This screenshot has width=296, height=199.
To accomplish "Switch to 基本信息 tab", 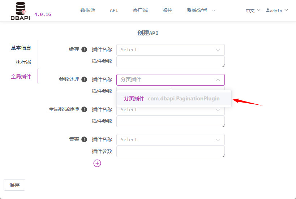I will click(x=21, y=48).
